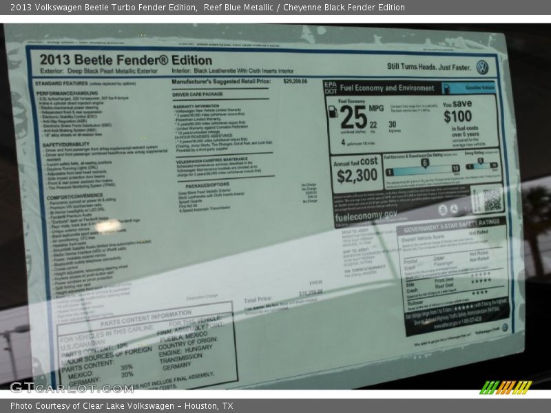The image size is (551, 413).
Task: Click the $29,200.00 price value
Action: [x=295, y=81]
